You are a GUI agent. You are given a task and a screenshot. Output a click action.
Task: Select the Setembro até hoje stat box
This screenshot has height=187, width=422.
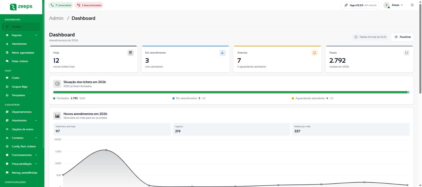[112, 129]
